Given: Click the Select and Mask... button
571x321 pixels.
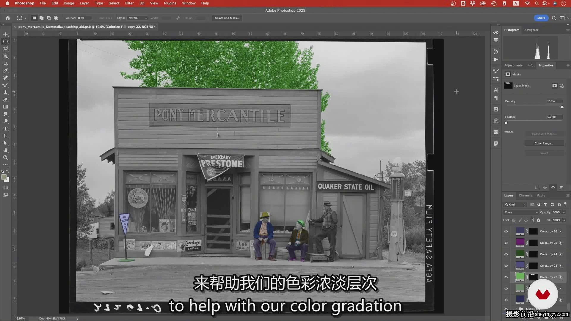Looking at the screenshot, I should coord(227,18).
